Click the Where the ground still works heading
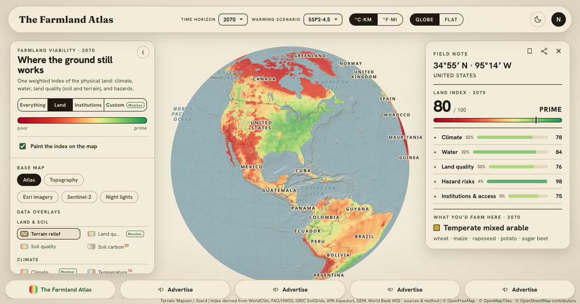The width and height of the screenshot is (580, 304). pyautogui.click(x=65, y=65)
